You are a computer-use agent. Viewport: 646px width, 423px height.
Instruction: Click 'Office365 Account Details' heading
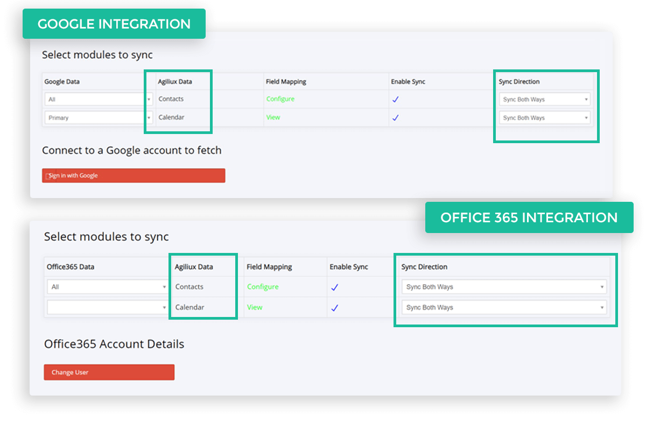[x=114, y=344]
